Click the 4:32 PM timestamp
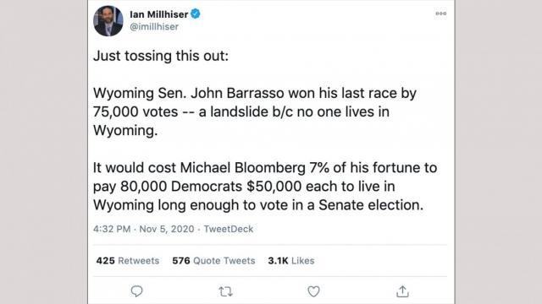This screenshot has height=304, width=542. tap(112, 229)
